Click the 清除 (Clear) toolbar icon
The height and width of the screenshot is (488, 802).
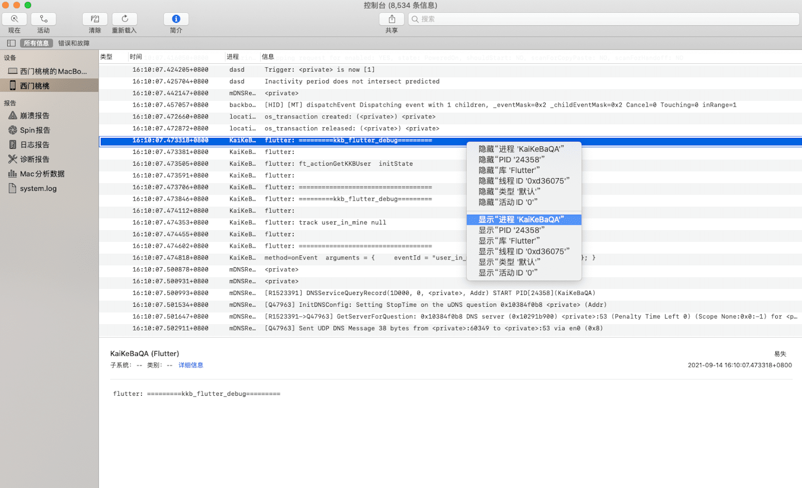pyautogui.click(x=95, y=19)
